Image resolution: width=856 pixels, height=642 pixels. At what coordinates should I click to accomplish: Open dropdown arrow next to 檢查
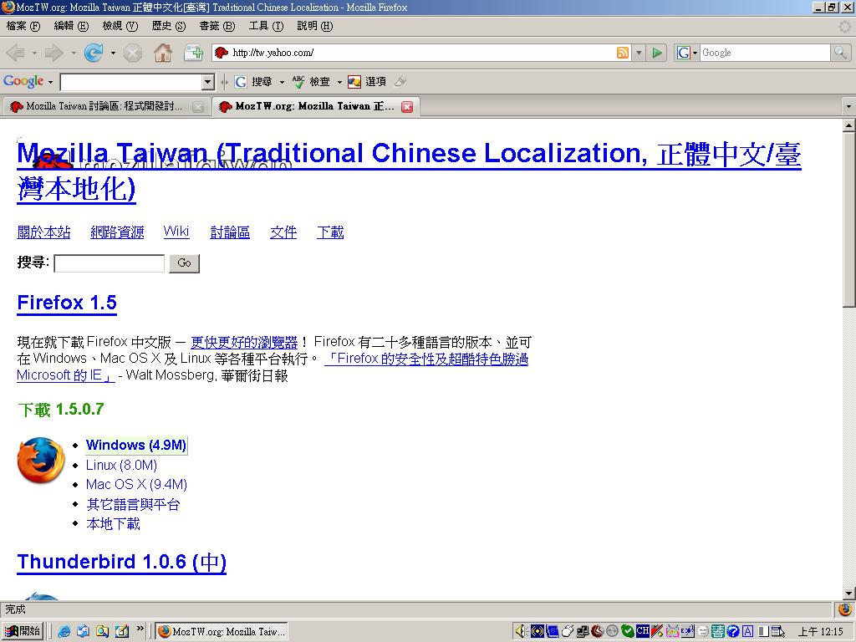point(339,83)
